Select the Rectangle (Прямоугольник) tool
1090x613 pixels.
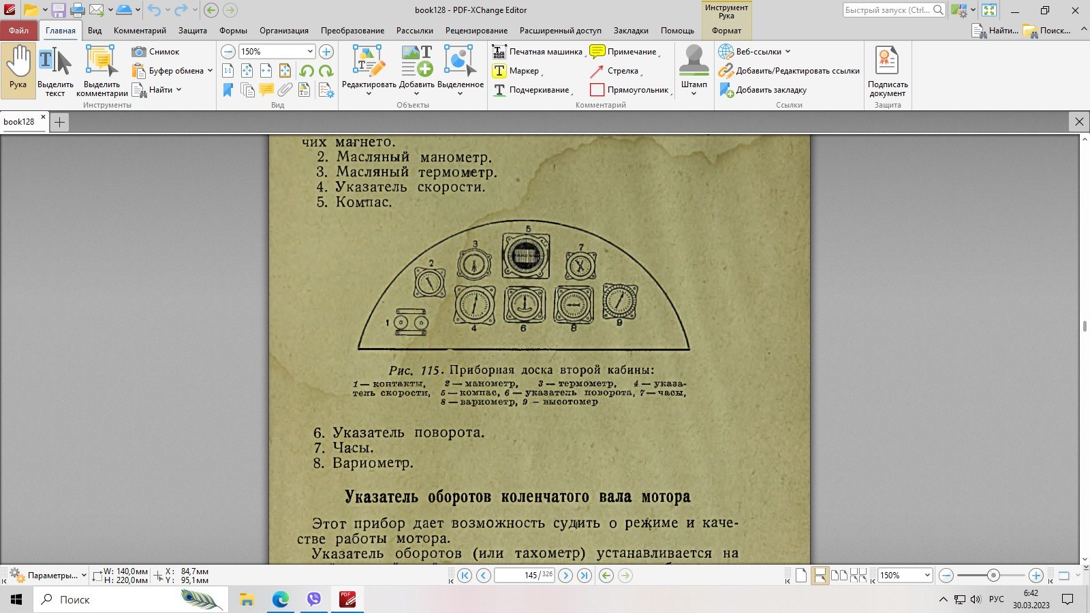coord(631,90)
